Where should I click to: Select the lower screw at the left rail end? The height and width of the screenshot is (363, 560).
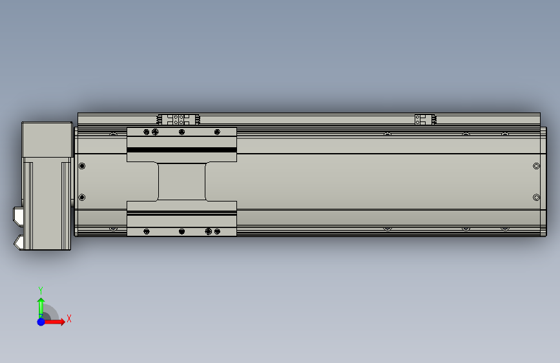pyautogui.click(x=82, y=197)
